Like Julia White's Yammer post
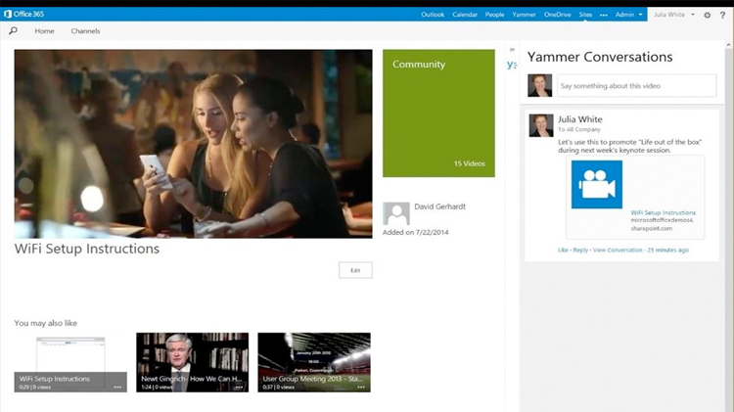The image size is (734, 412). (563, 250)
